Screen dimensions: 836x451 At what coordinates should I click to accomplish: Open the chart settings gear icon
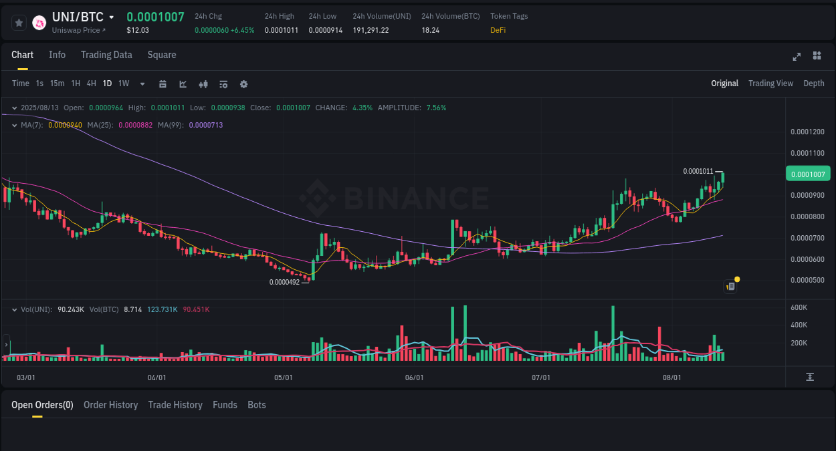[x=243, y=84]
